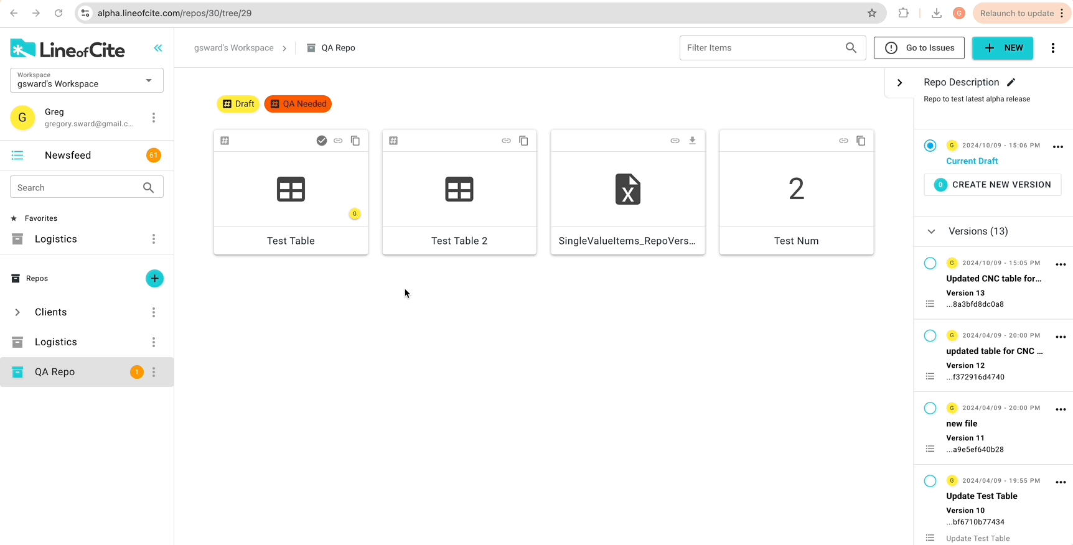1073x545 pixels.
Task: Select the Version 11 radio button
Action: point(930,408)
